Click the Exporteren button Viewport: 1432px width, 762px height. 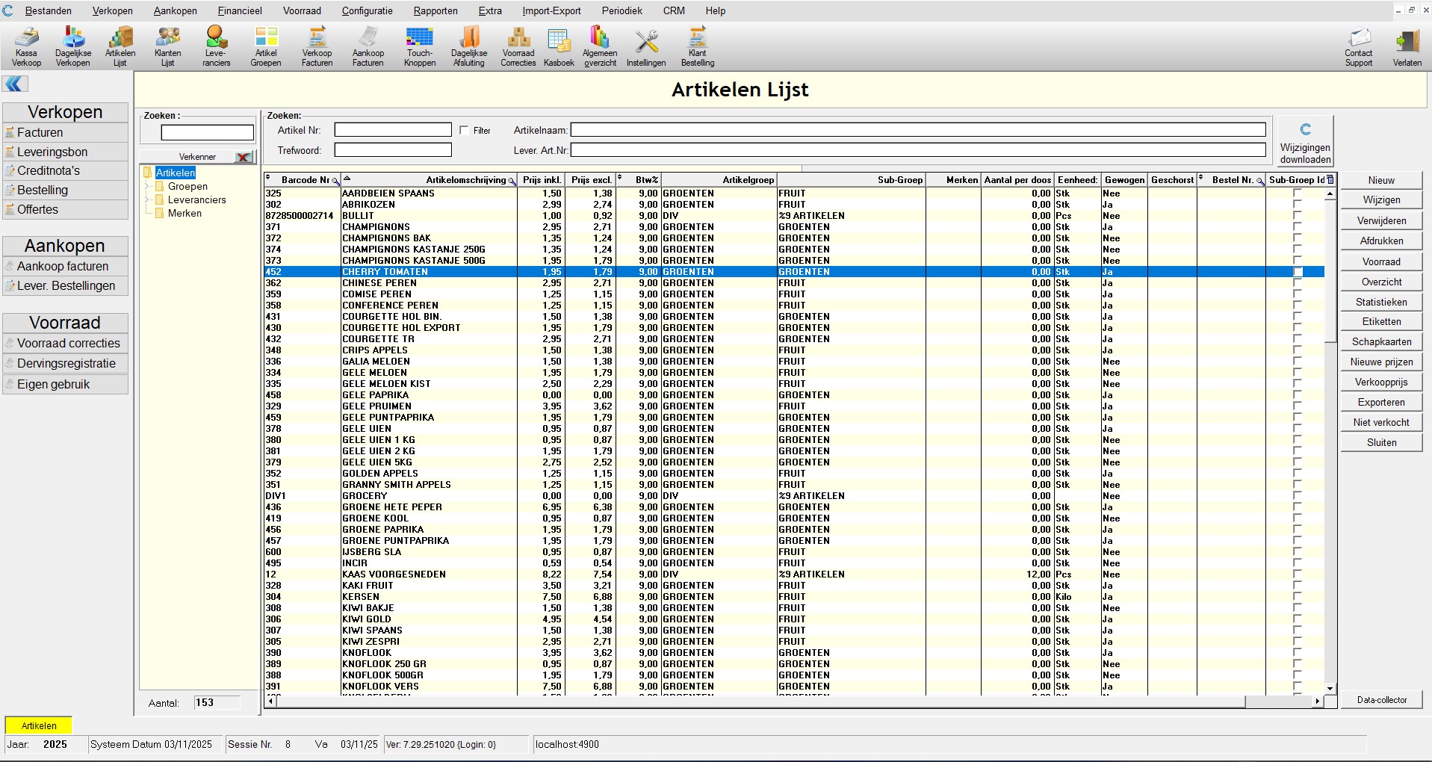click(1381, 402)
